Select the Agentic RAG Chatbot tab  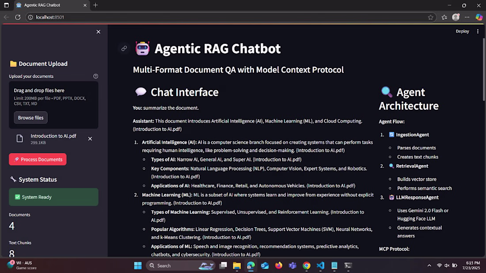[x=51, y=5]
